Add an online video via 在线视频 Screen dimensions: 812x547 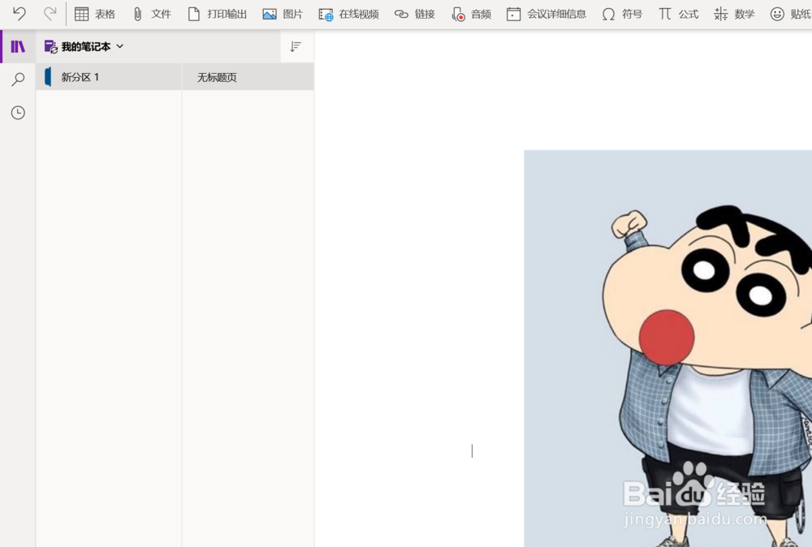348,14
